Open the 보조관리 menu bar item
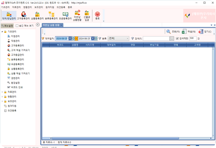 click(x=39, y=7)
